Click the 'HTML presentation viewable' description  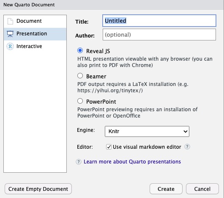[x=145, y=62]
